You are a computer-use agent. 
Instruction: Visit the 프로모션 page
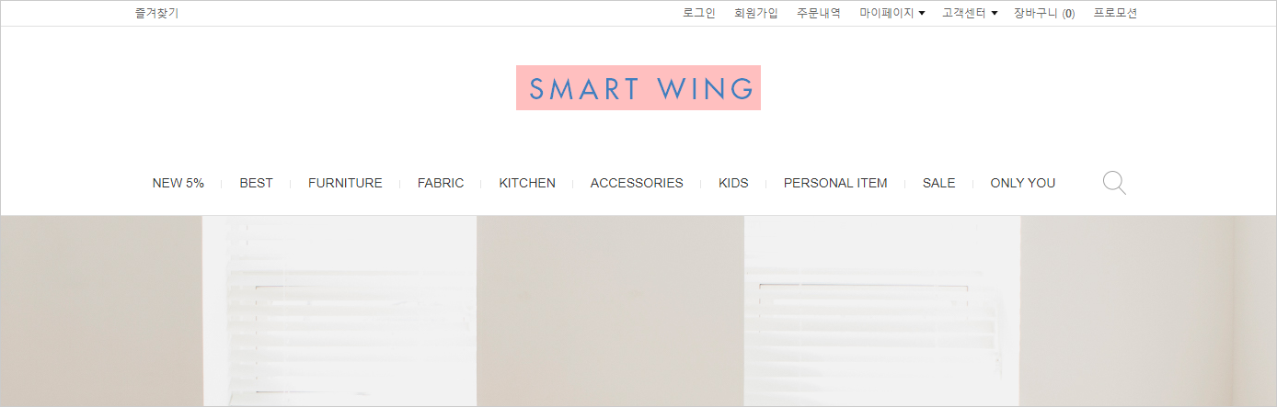1115,14
